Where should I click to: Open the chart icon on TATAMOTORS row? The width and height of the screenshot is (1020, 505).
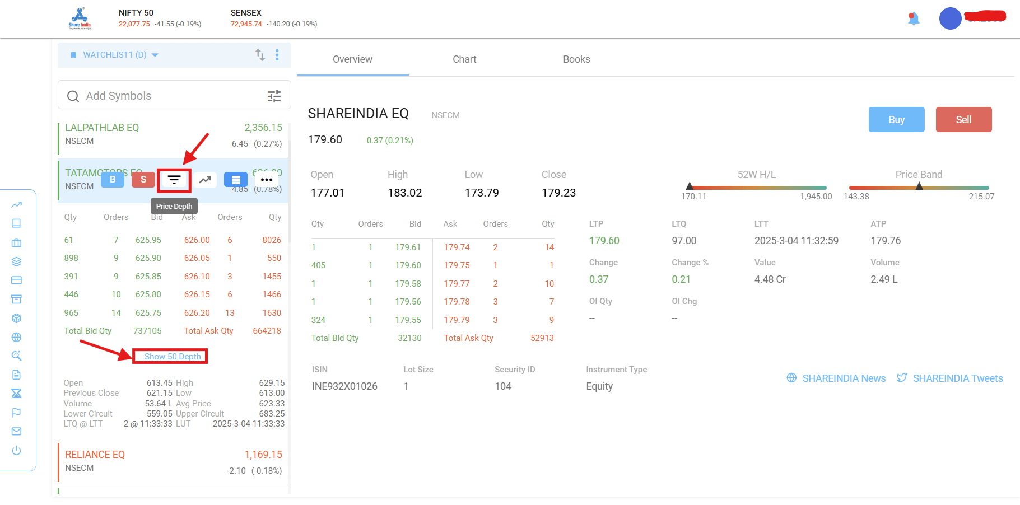pos(205,180)
